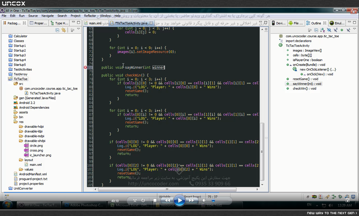359x216 pixels.
Task: Toggle alphabetical sort in Outline
Action: [322, 30]
